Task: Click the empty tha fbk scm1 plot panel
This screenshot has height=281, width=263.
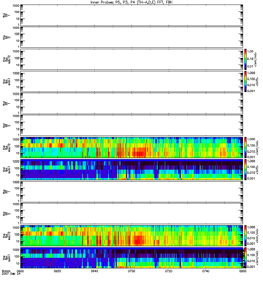Action: [132, 81]
